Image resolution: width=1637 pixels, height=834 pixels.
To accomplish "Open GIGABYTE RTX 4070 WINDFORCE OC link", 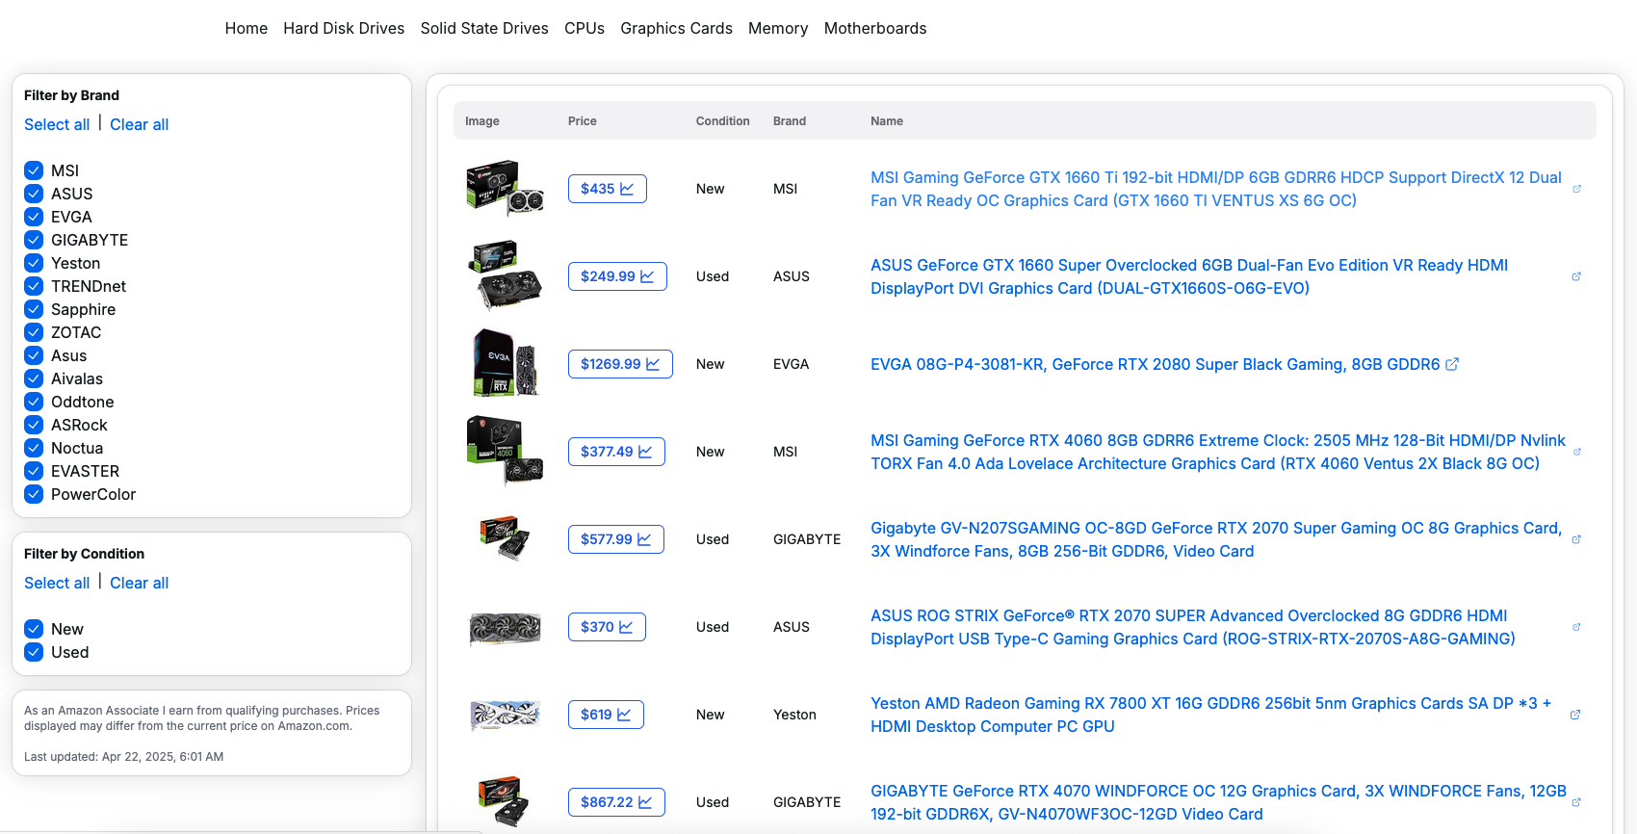I will (x=1218, y=802).
